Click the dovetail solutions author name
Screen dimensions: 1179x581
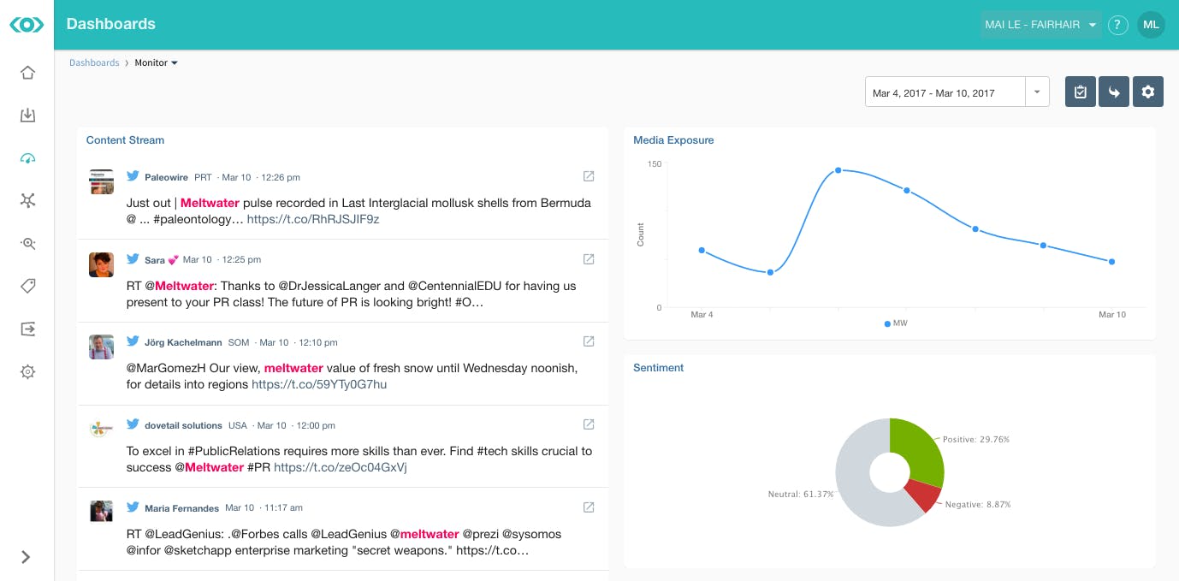183,425
